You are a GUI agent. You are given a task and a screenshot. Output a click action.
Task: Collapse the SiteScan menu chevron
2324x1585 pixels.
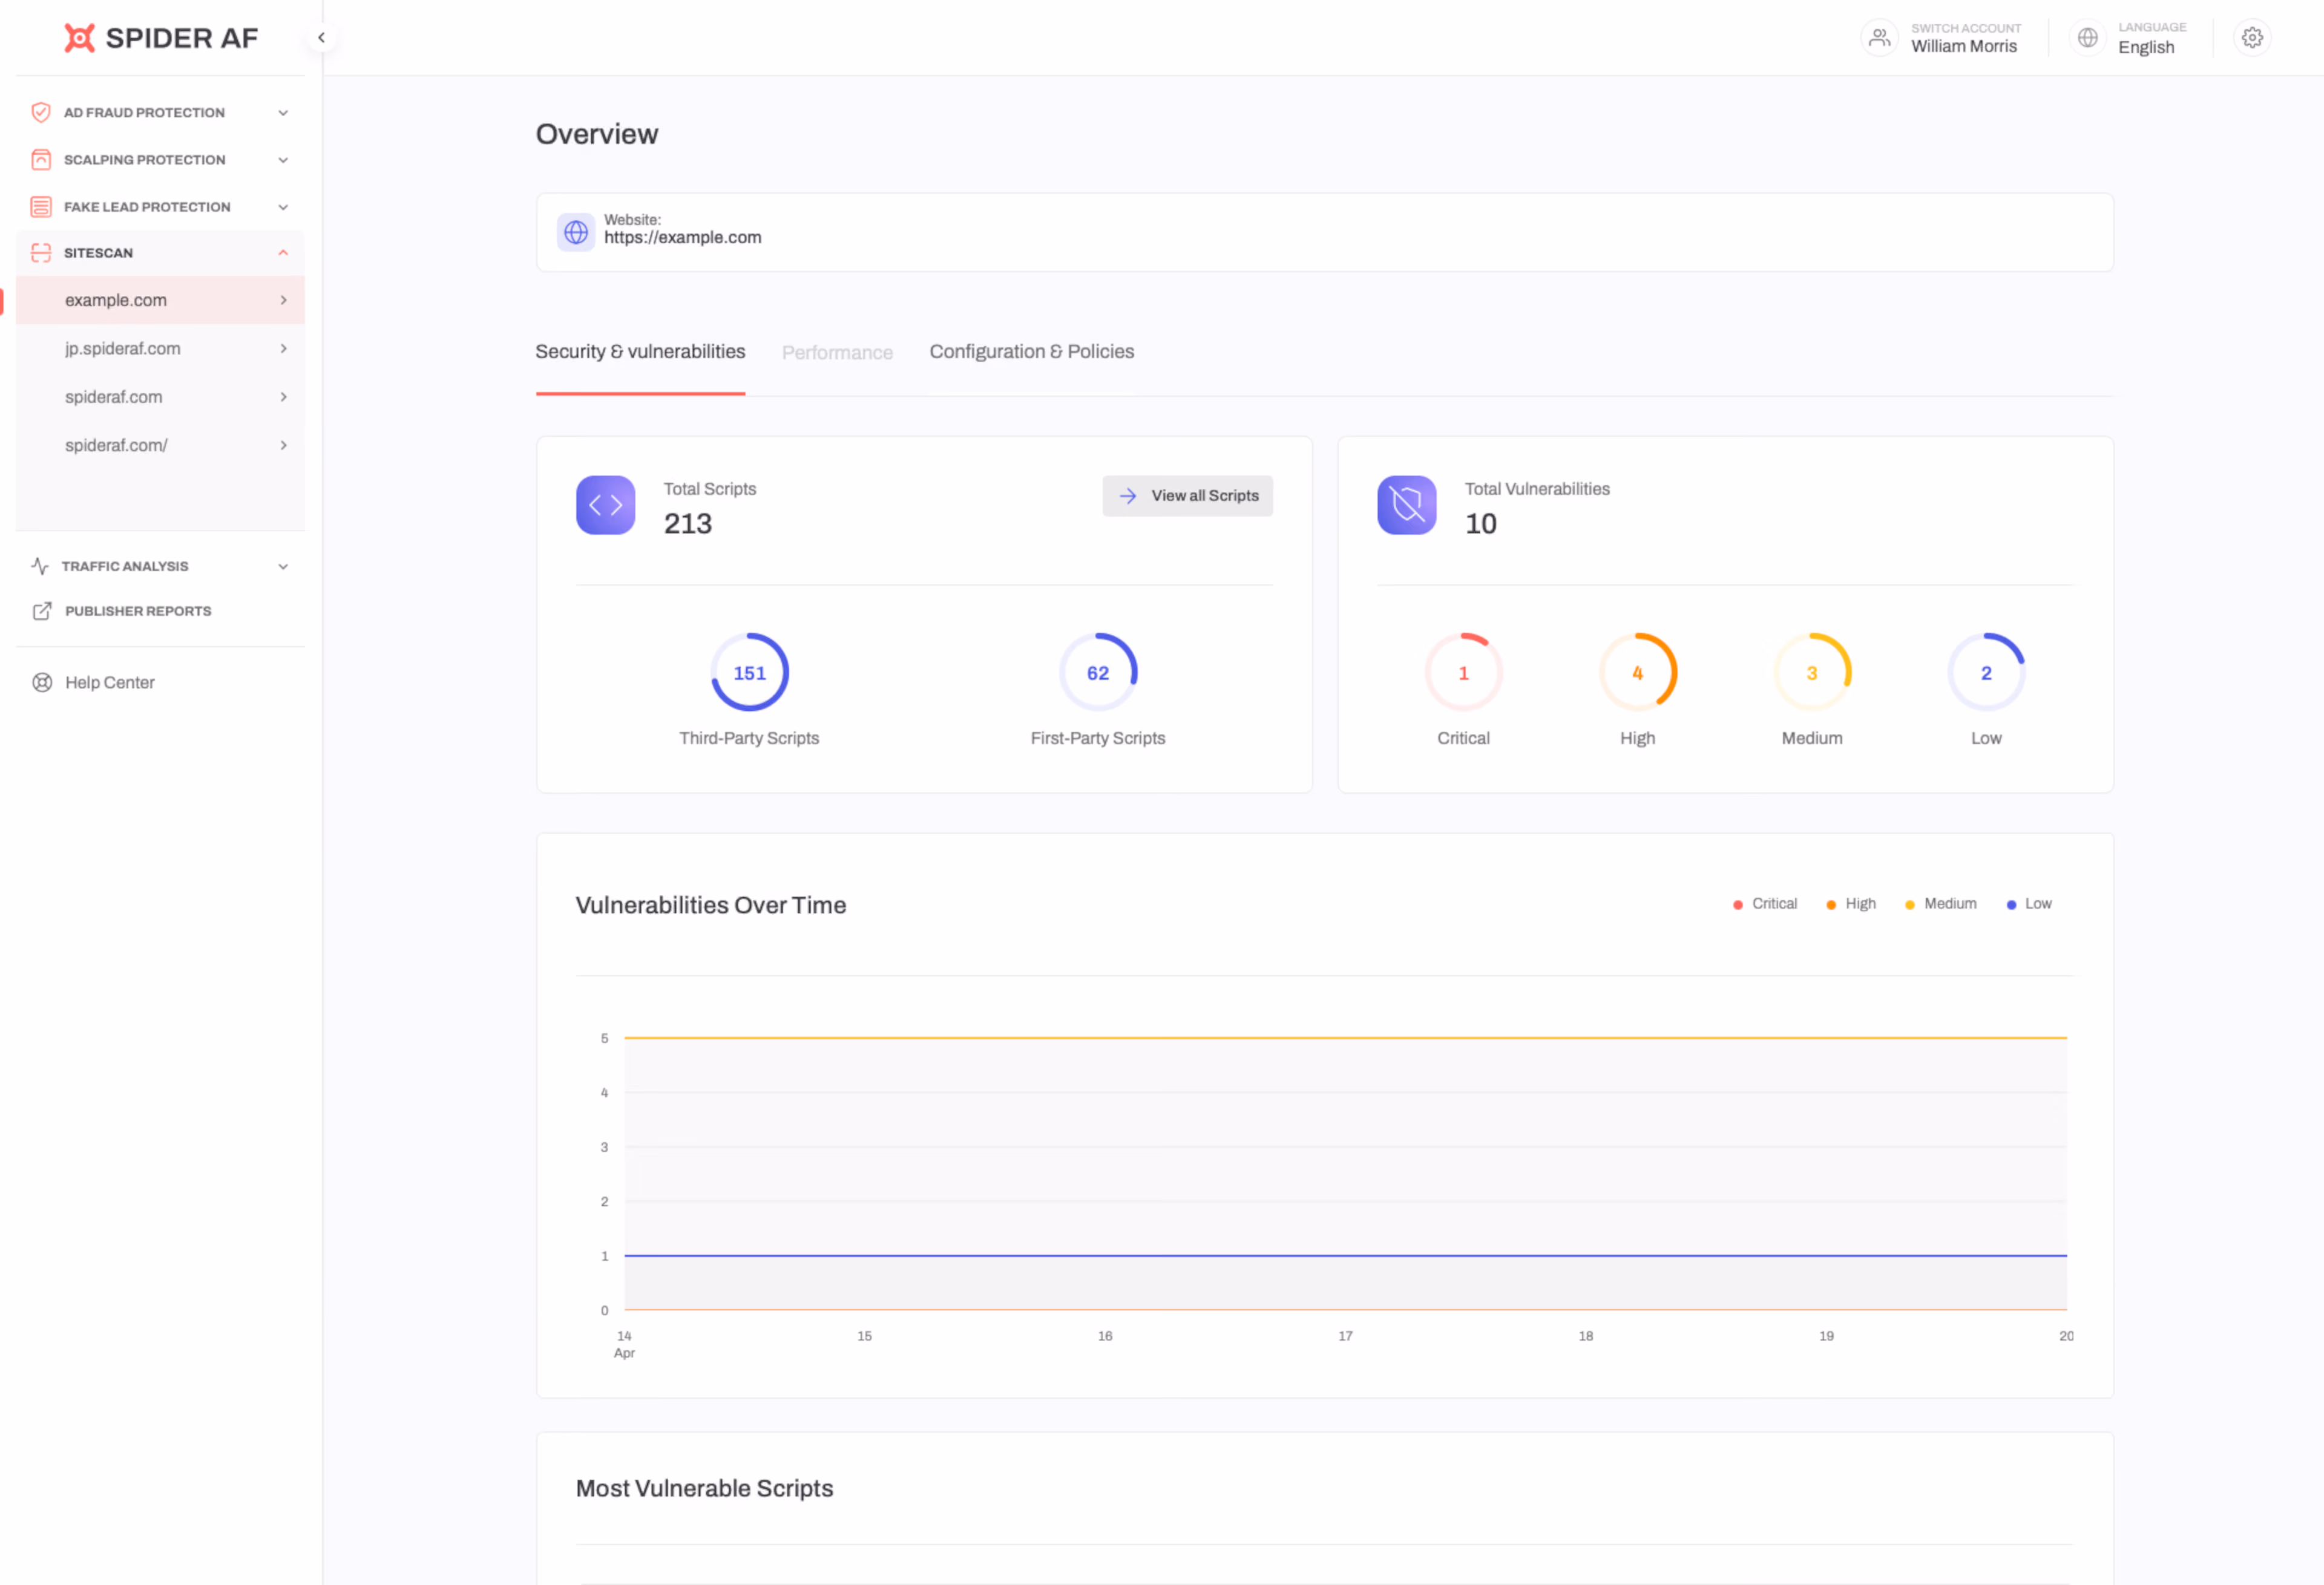283,253
